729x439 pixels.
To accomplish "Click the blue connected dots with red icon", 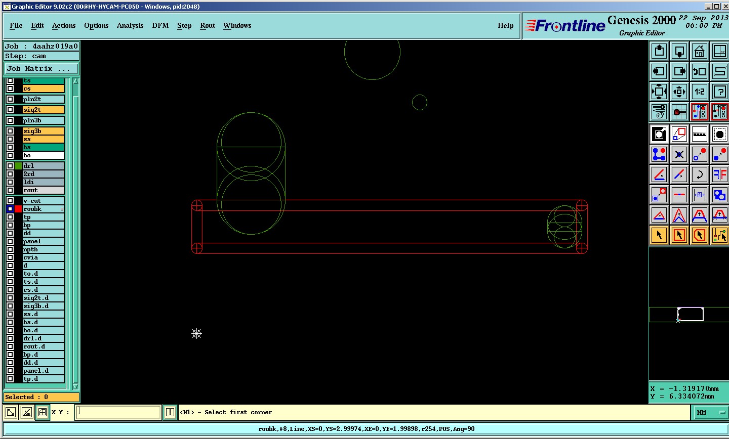I will pyautogui.click(x=659, y=154).
